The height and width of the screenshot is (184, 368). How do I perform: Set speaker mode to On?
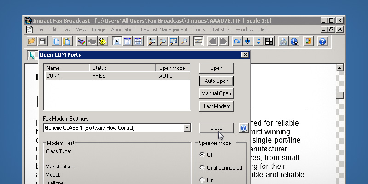coord(202,180)
